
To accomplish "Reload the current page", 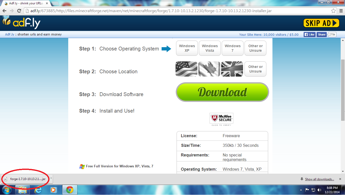I will coord(19,11).
